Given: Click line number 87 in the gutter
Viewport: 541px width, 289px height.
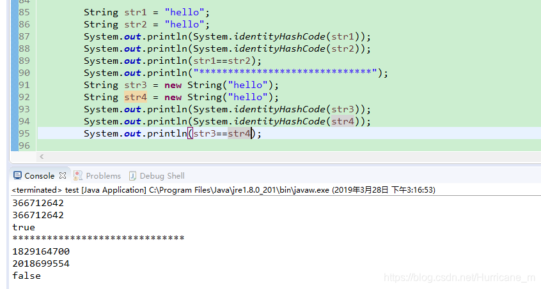Looking at the screenshot, I should (x=24, y=36).
